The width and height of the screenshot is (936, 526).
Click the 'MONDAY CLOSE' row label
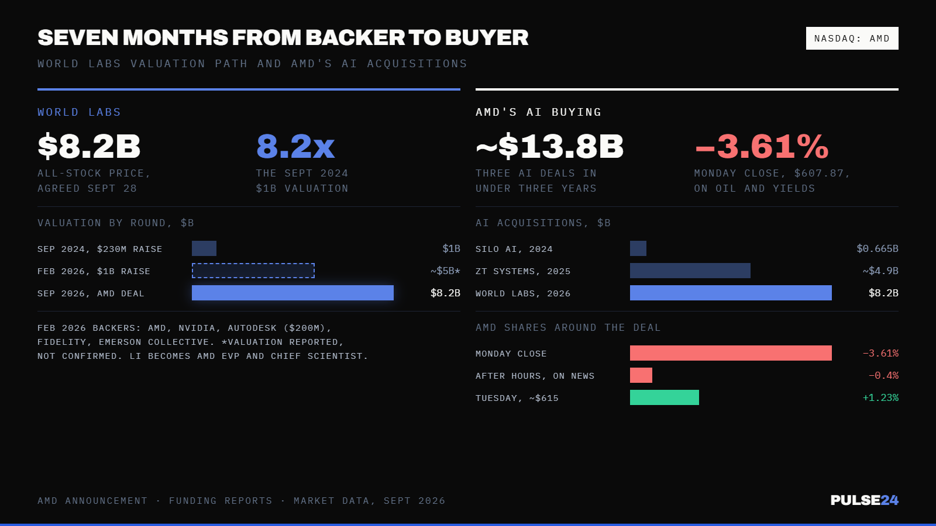[x=511, y=354]
